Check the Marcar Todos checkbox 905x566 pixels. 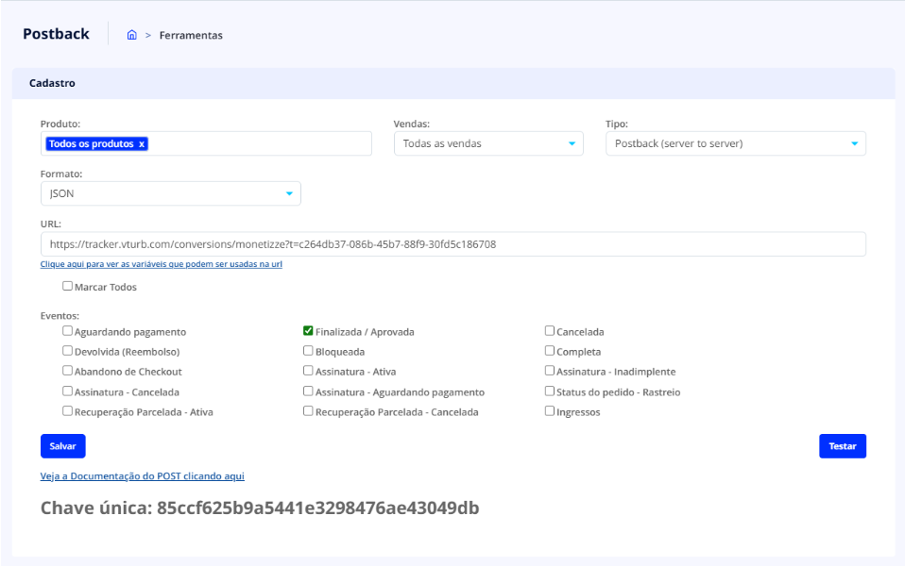point(67,286)
